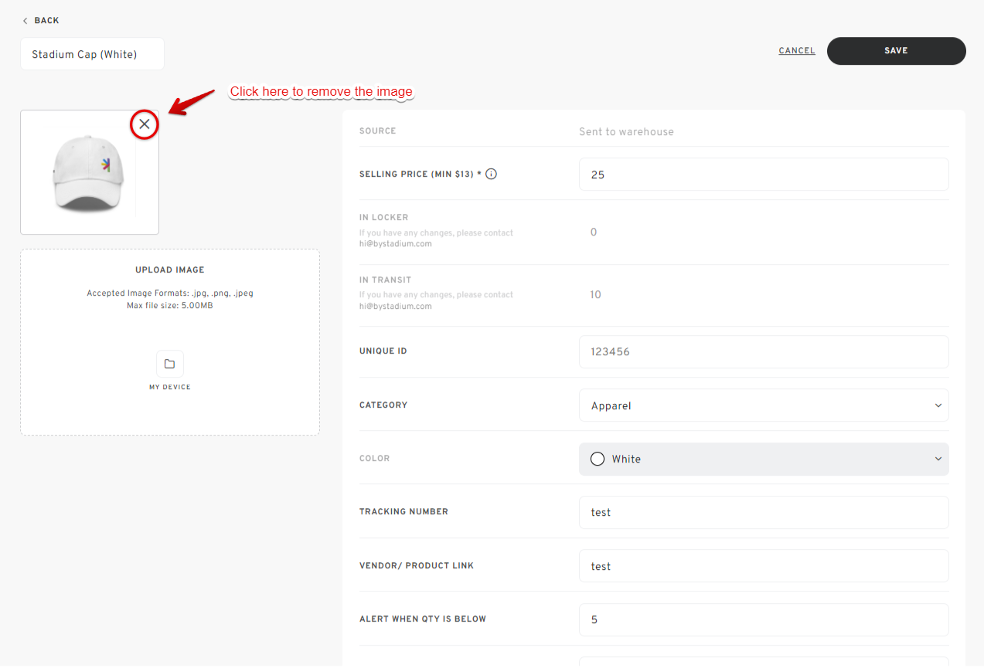
Task: Select the white color circle in Color field
Action: pyautogui.click(x=597, y=459)
